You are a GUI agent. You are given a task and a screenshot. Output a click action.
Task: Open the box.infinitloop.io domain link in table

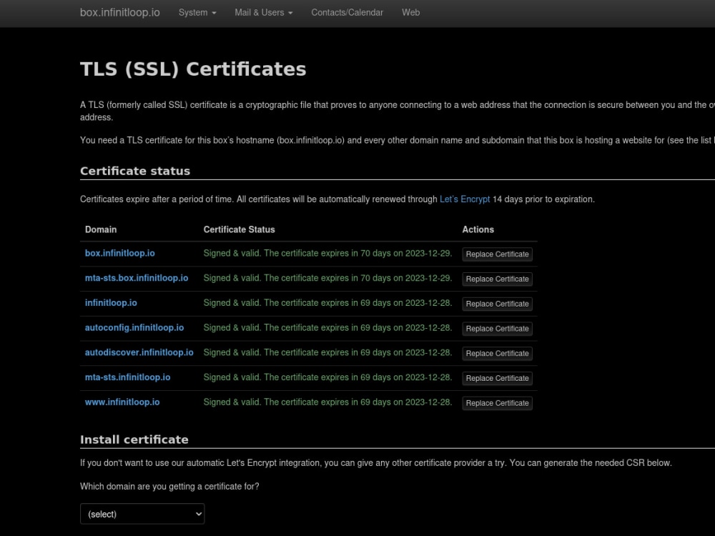click(x=119, y=253)
